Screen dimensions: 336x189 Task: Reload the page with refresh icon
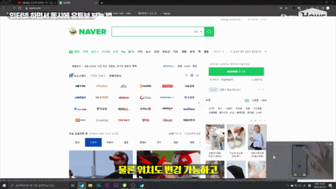14,8
